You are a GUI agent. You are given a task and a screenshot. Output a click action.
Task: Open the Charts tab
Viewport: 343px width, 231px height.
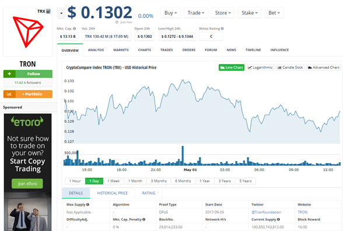[x=145, y=50]
